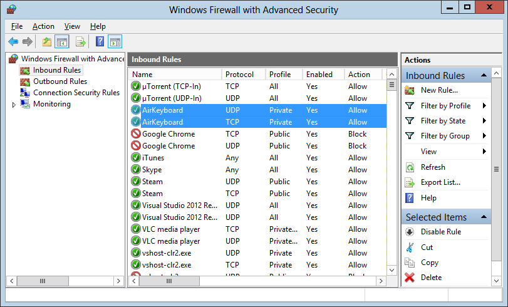Open the Action menu

pos(43,26)
